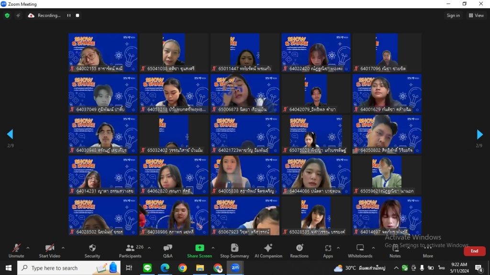Select participant 65041038 video tile
This screenshot has width=490, height=275.
pyautogui.click(x=174, y=53)
